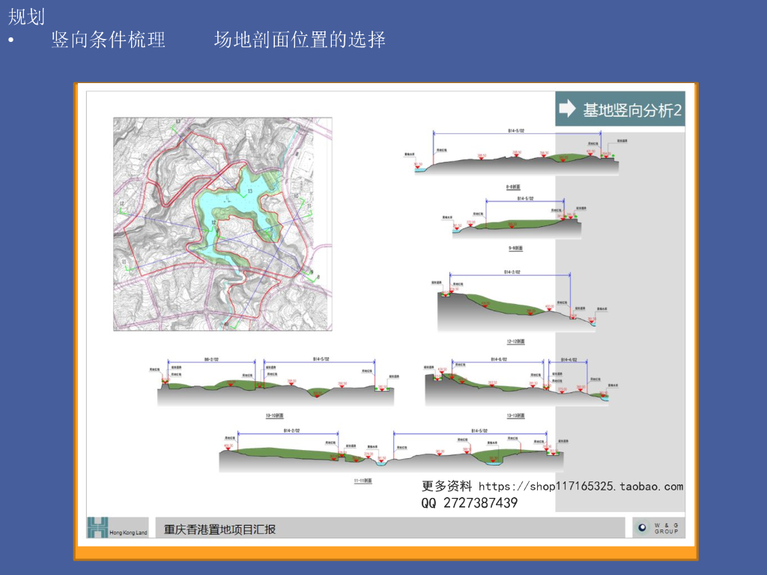Select the 竖向条件梳理 bullet text

pyautogui.click(x=108, y=40)
